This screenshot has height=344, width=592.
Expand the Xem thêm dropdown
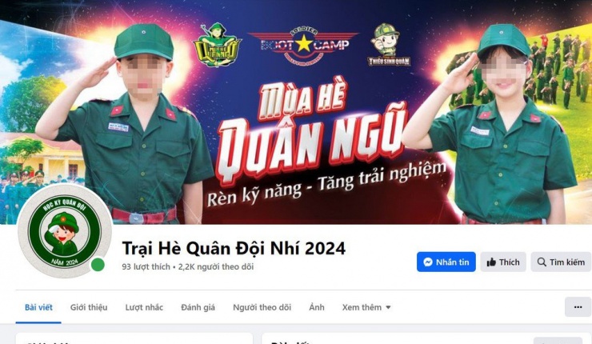click(366, 307)
